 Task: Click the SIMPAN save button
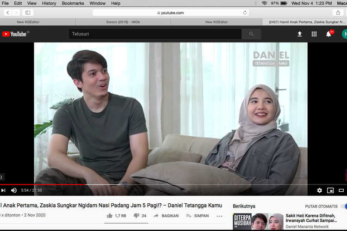coord(197,216)
